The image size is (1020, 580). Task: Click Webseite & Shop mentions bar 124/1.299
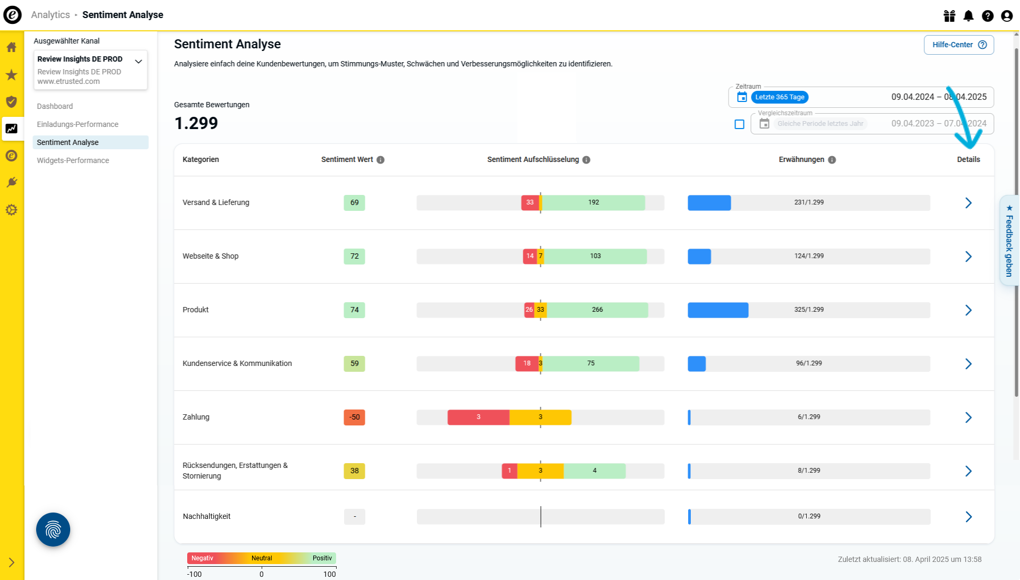tap(809, 256)
